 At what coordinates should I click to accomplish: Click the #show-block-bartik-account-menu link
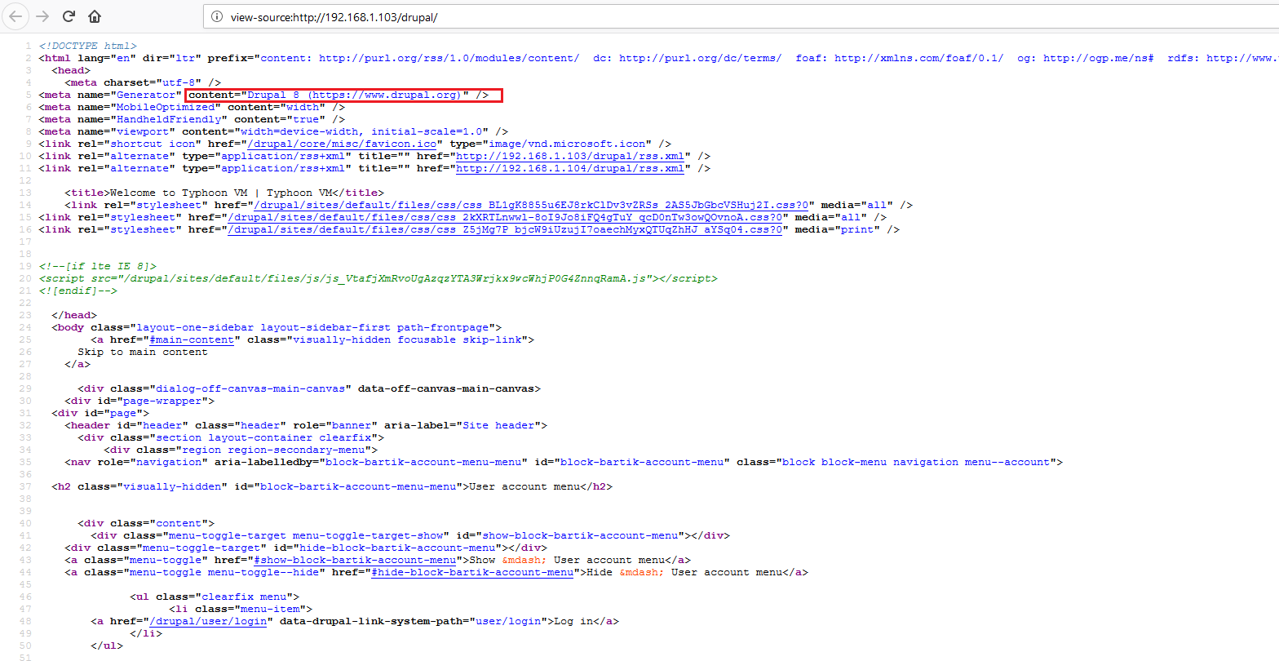tap(355, 560)
